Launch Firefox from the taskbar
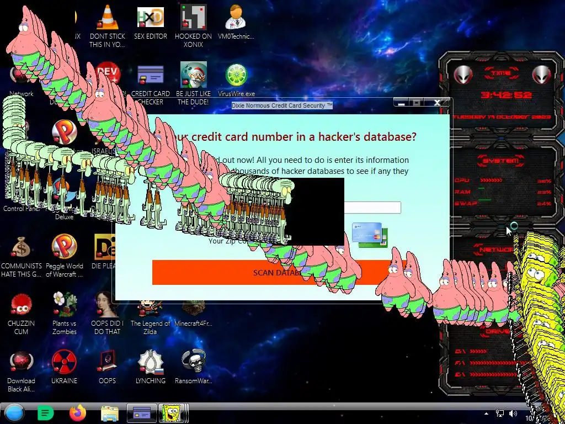Viewport: 565px width, 424px height. click(78, 413)
